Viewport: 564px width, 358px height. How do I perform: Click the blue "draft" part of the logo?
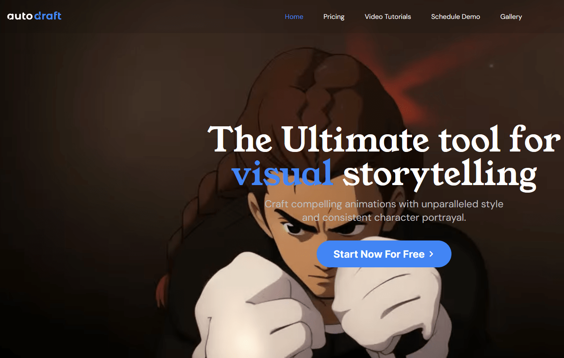pyautogui.click(x=49, y=16)
